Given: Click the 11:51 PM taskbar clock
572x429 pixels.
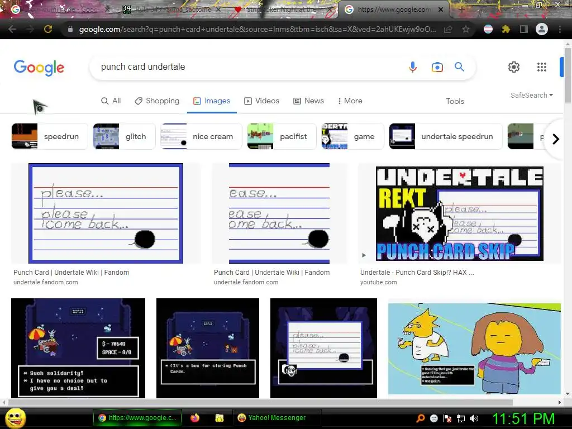Looking at the screenshot, I should (523, 418).
